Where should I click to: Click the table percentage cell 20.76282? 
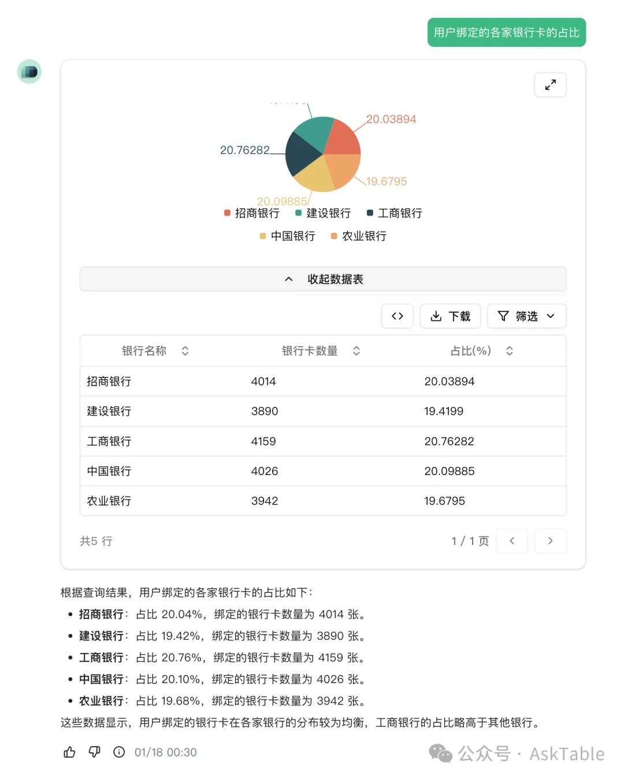tap(449, 442)
